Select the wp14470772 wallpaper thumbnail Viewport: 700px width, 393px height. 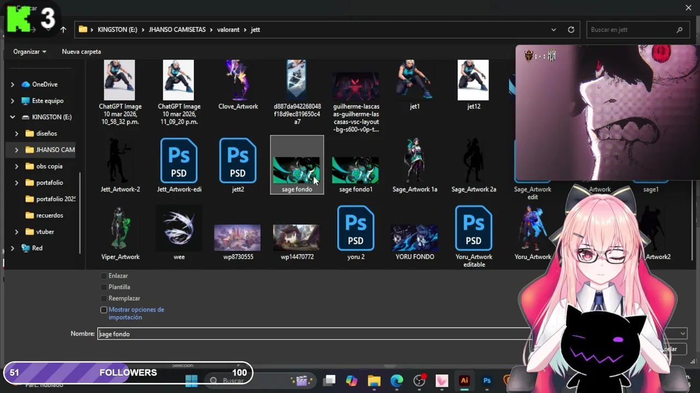pos(296,238)
